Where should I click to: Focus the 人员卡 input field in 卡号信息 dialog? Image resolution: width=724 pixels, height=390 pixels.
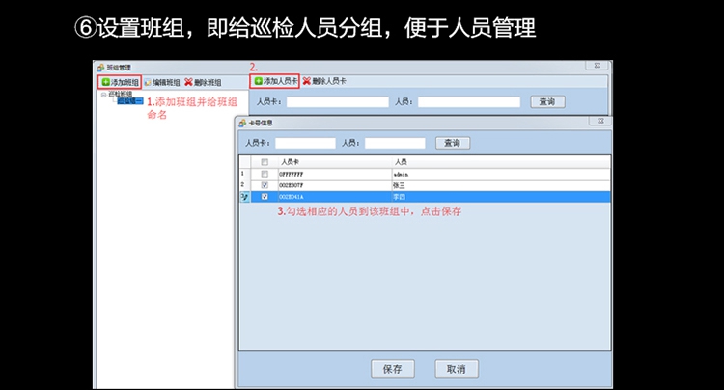click(305, 143)
